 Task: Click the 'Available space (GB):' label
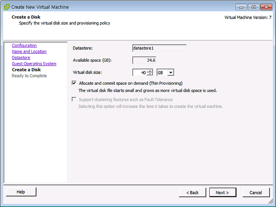(x=92, y=60)
